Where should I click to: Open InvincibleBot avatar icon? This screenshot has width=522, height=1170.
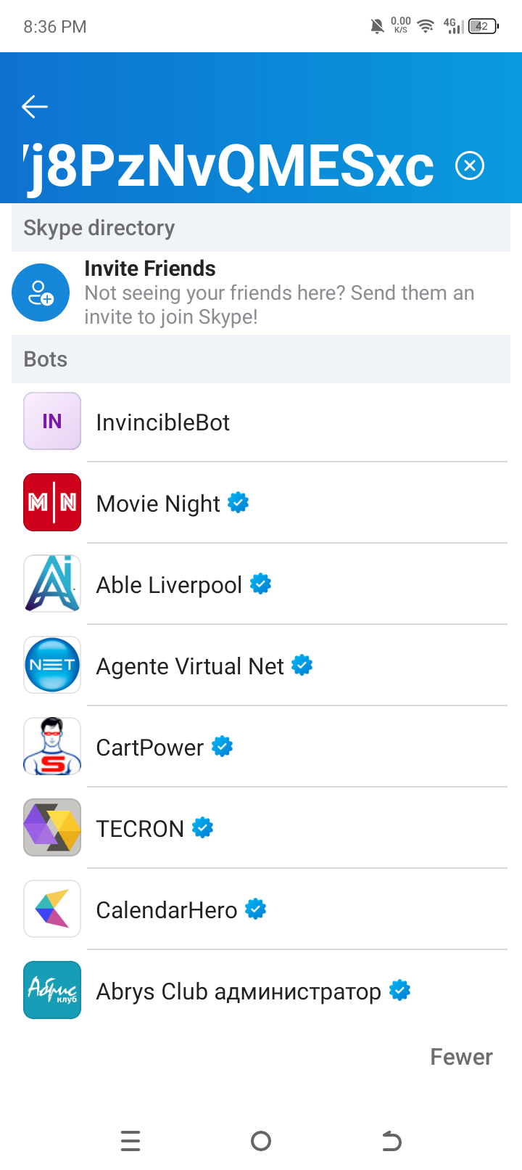coord(52,421)
